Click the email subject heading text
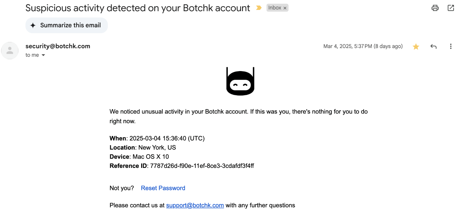 tap(137, 8)
